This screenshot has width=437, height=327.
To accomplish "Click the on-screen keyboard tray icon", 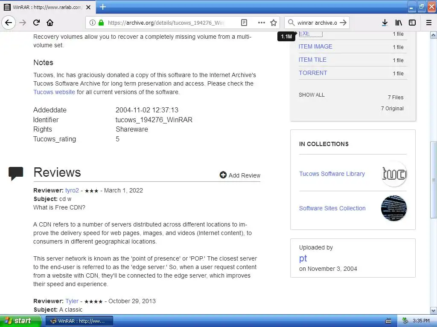I will tap(388, 321).
